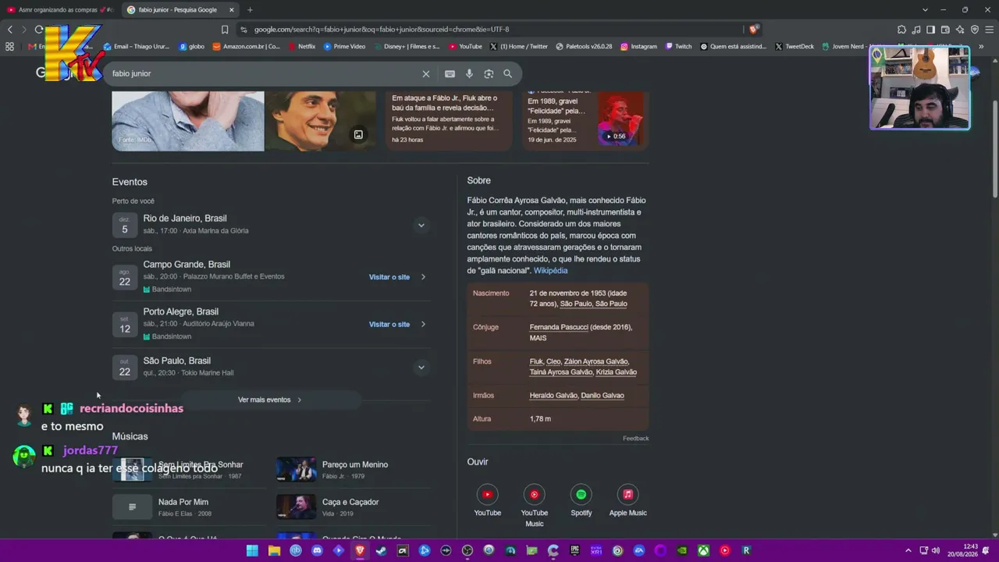The height and width of the screenshot is (562, 999).
Task: Open YouTube from the Ouvir section
Action: coord(488,500)
